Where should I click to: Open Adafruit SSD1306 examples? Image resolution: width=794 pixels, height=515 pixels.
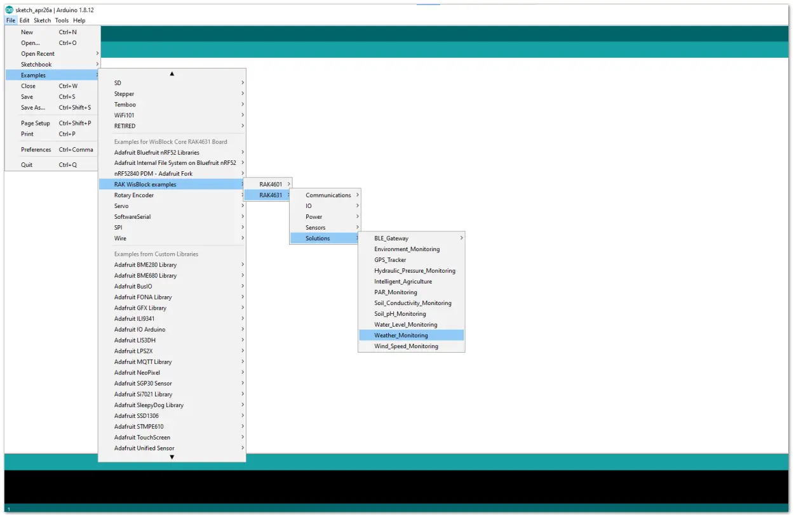(x=172, y=416)
